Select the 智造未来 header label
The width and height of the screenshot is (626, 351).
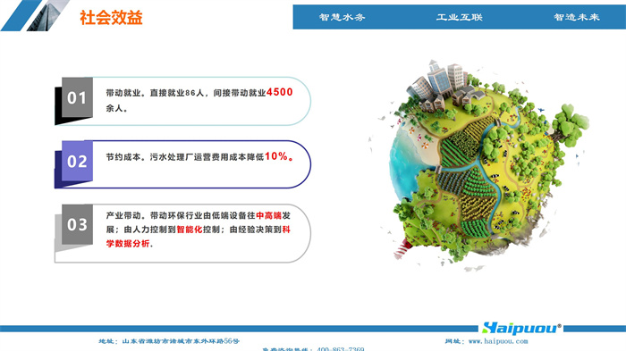(577, 17)
